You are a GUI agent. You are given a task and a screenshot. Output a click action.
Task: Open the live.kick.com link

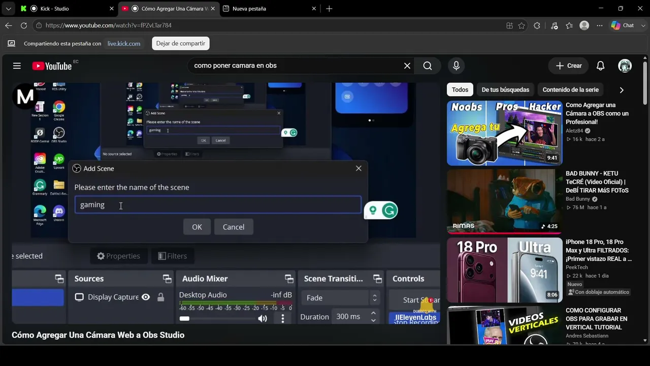[124, 44]
